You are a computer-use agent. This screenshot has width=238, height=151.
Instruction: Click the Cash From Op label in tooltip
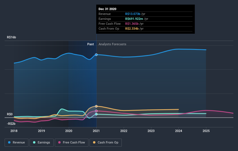pos(109,29)
